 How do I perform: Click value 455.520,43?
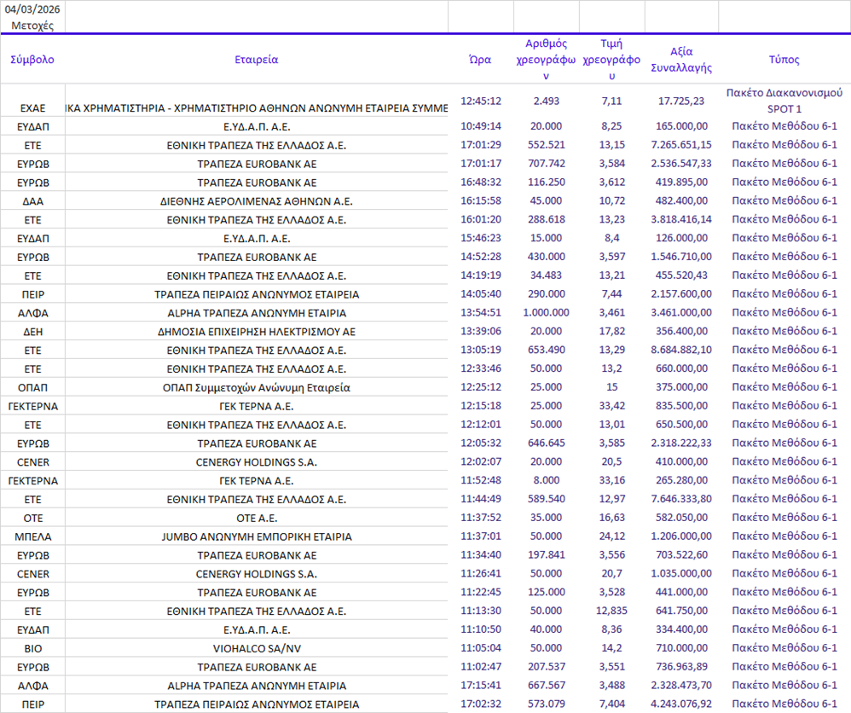681,275
